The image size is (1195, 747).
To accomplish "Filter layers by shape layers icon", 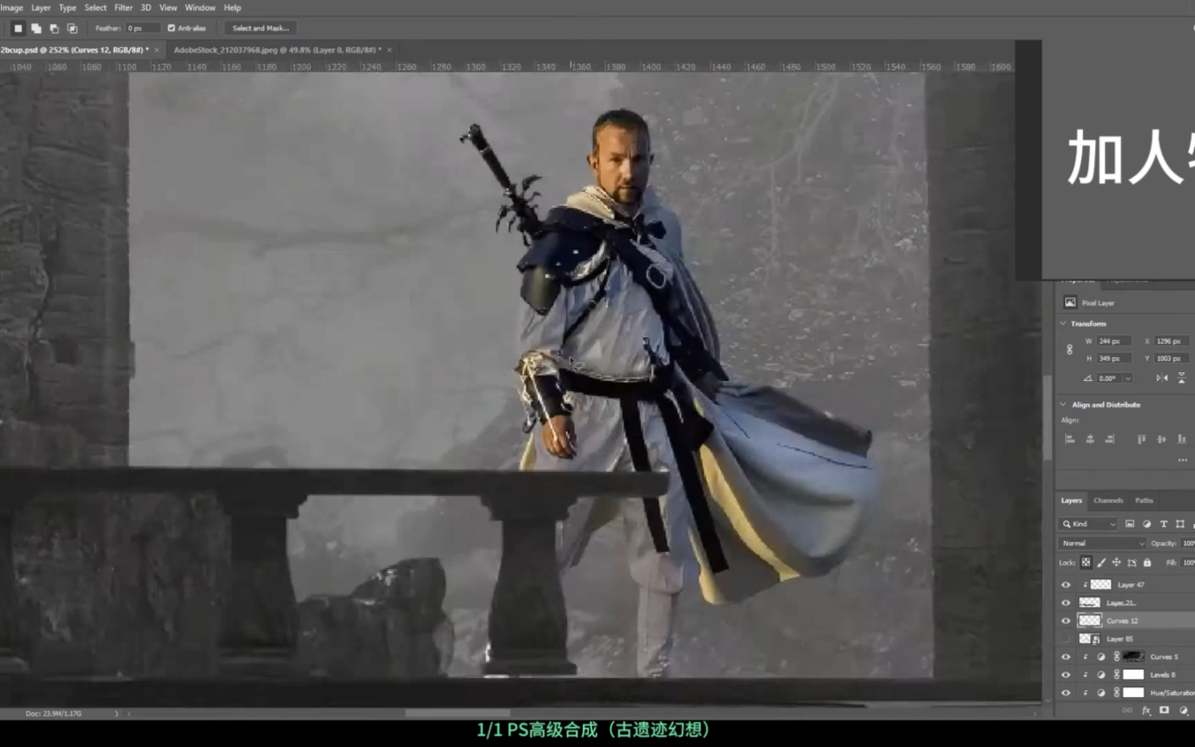I will click(x=1180, y=524).
